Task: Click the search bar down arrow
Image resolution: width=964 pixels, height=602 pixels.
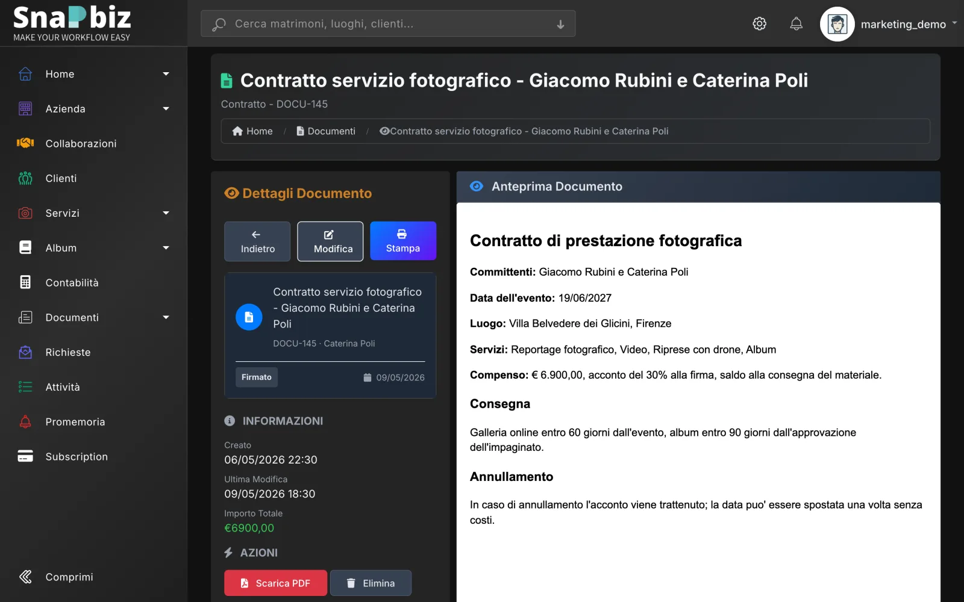Action: pos(560,24)
